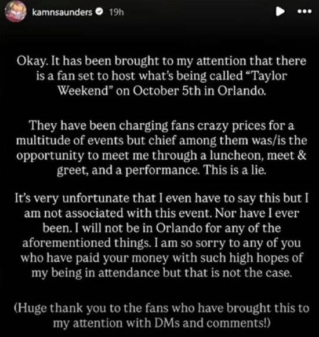Click the line starting "aforementioned things."

point(161,243)
